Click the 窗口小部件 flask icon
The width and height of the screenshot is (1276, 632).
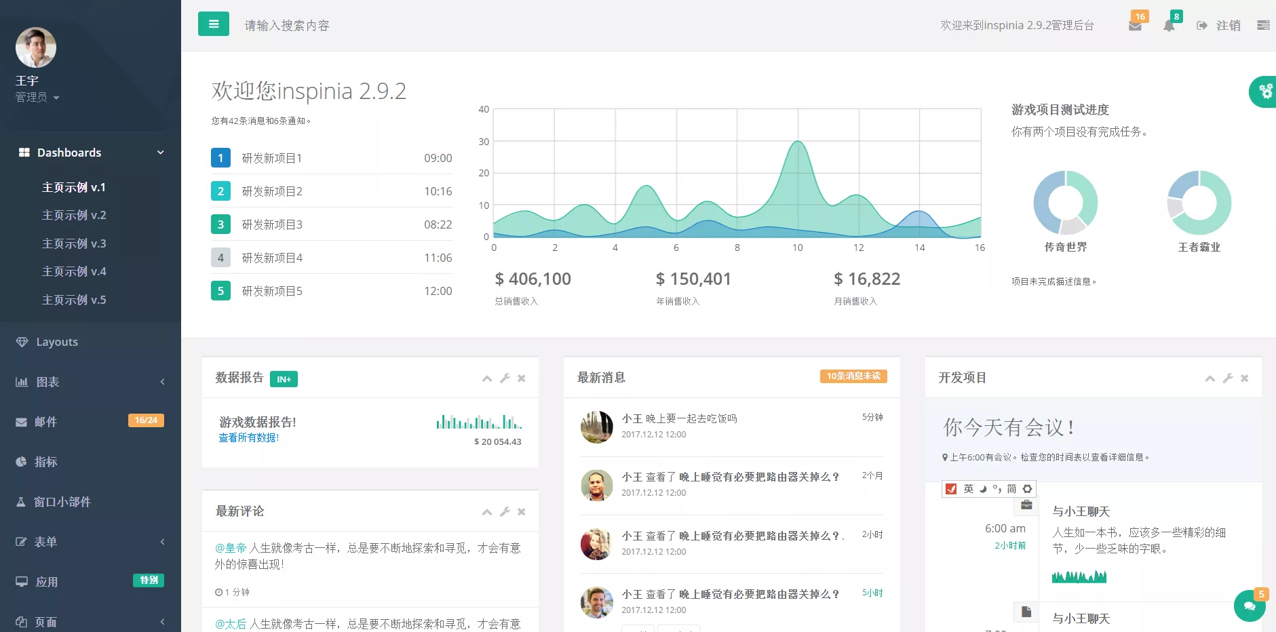pos(20,502)
